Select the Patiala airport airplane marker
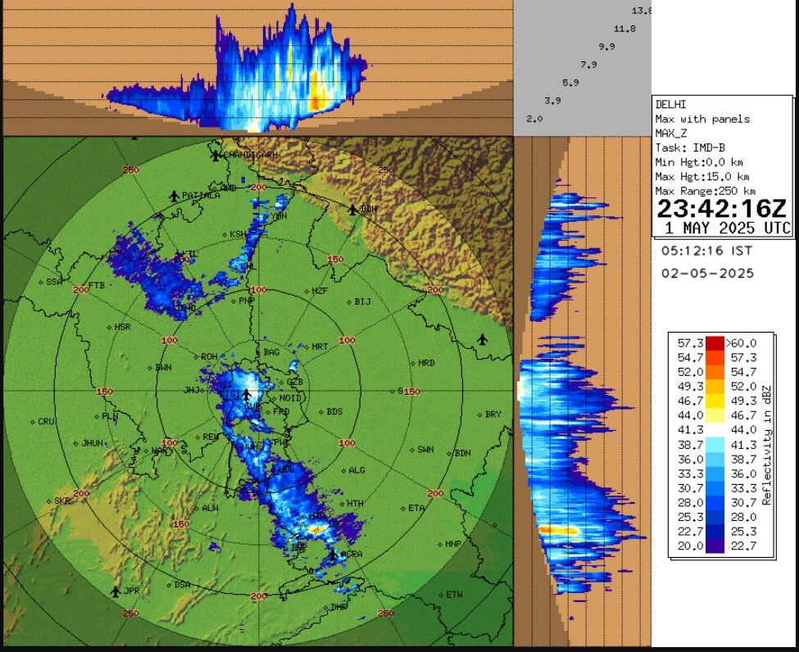 pos(174,196)
